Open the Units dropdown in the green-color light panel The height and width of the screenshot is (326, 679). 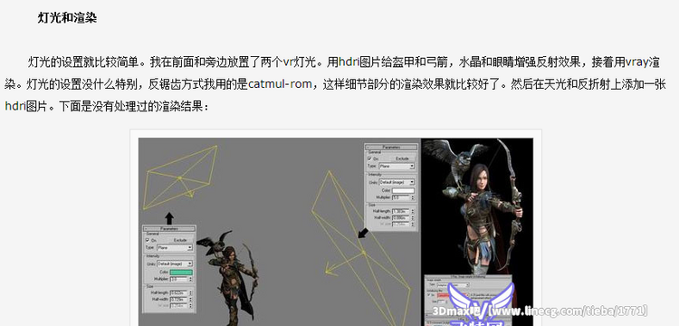175,264
